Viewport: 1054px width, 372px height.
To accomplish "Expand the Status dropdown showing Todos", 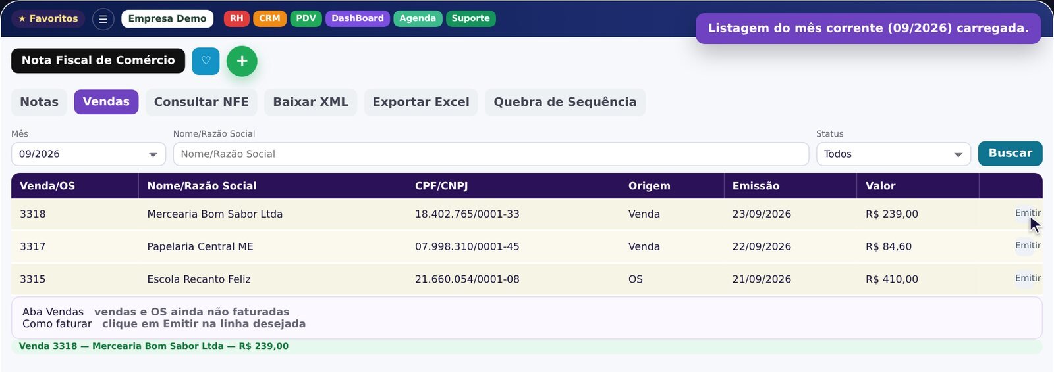I will pyautogui.click(x=893, y=154).
